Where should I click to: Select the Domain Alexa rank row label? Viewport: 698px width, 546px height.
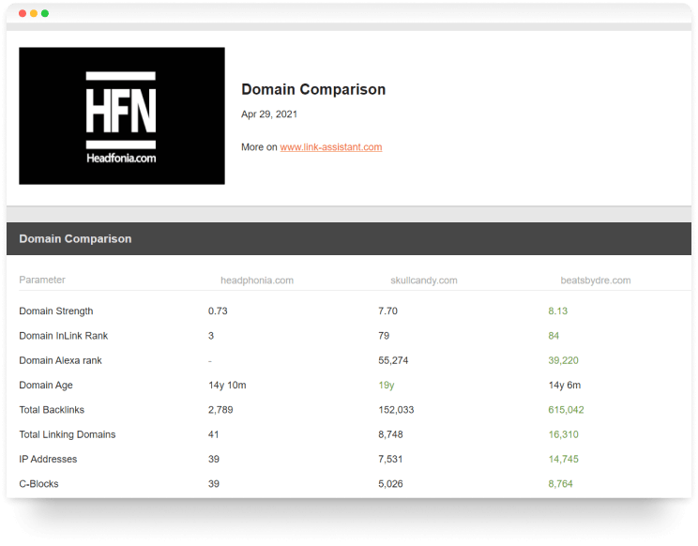(60, 360)
